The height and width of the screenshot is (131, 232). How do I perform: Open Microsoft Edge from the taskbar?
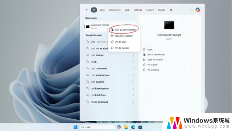point(133,127)
